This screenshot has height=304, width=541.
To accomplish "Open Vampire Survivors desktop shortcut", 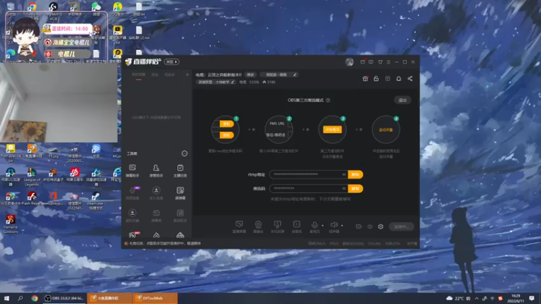I will [10, 224].
